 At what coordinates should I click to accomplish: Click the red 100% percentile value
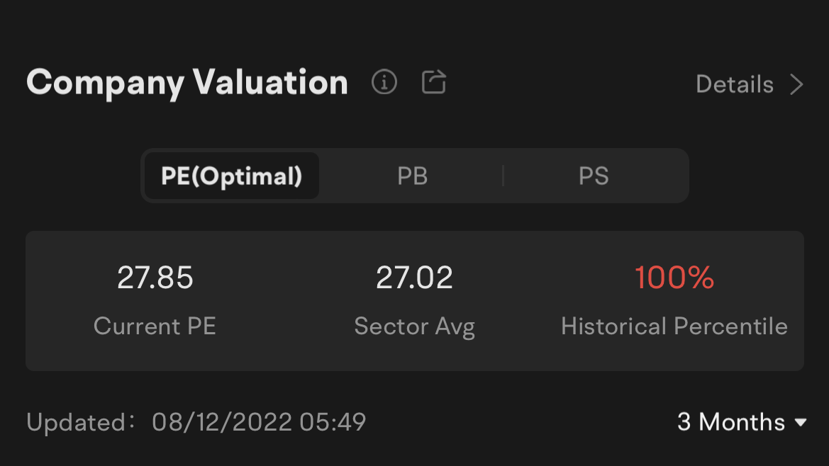tap(674, 278)
